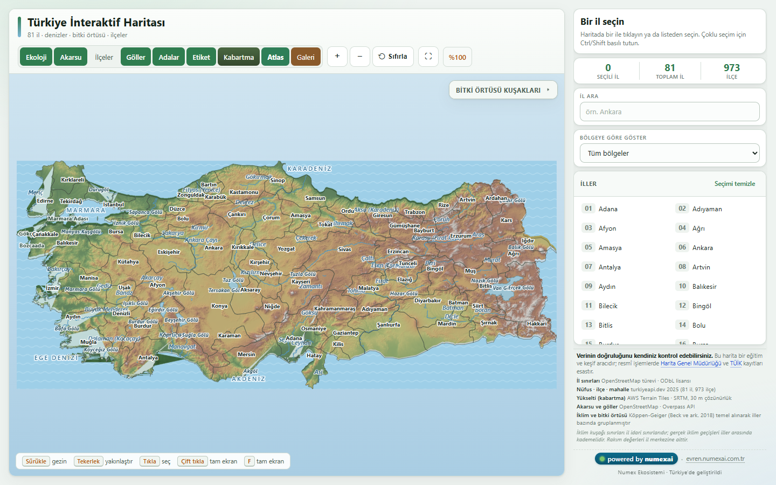Click the powered by numexai badge
This screenshot has height=485, width=776.
click(636, 459)
